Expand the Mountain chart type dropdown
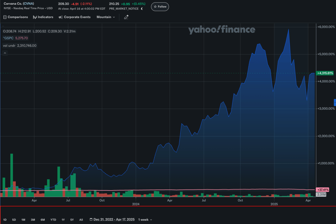 pyautogui.click(x=106, y=17)
